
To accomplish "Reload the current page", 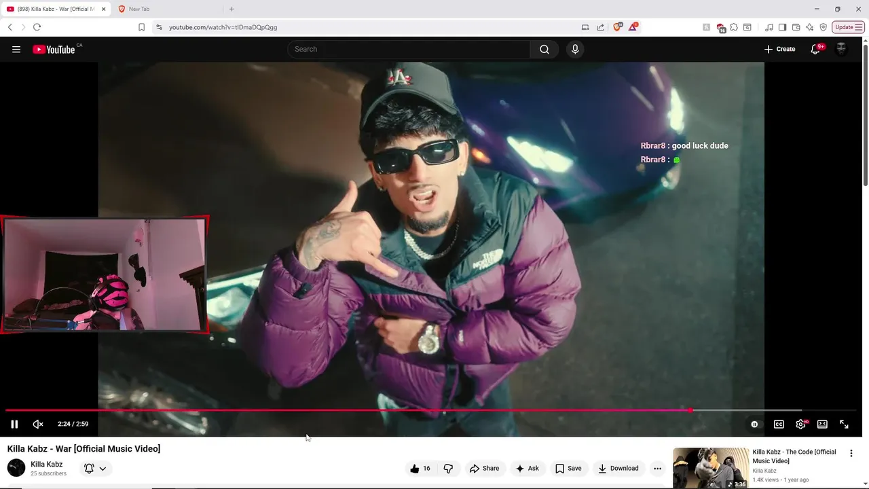I will (x=37, y=27).
